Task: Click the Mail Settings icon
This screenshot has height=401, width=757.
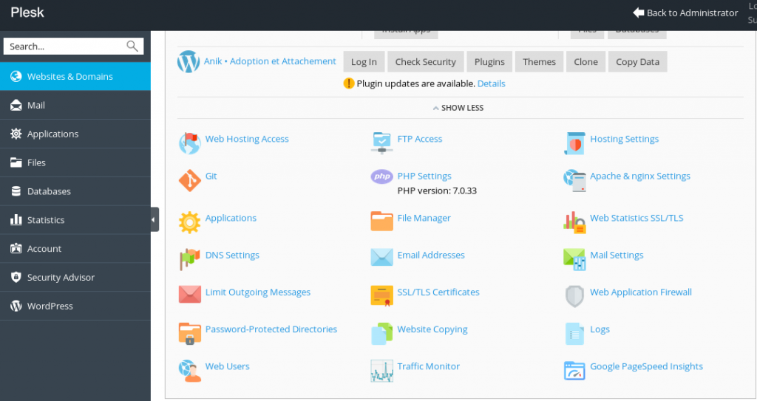Action: (574, 260)
